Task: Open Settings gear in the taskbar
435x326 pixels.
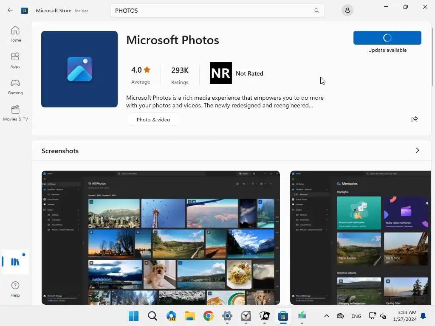Action: tap(227, 316)
